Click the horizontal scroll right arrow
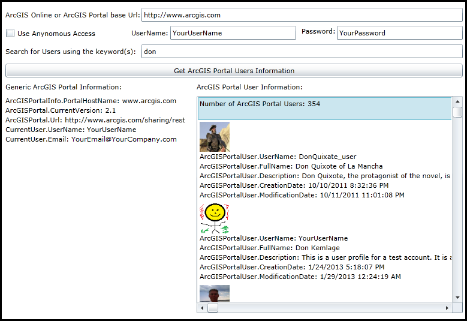Screen dimensions: 467x321 click(447, 308)
